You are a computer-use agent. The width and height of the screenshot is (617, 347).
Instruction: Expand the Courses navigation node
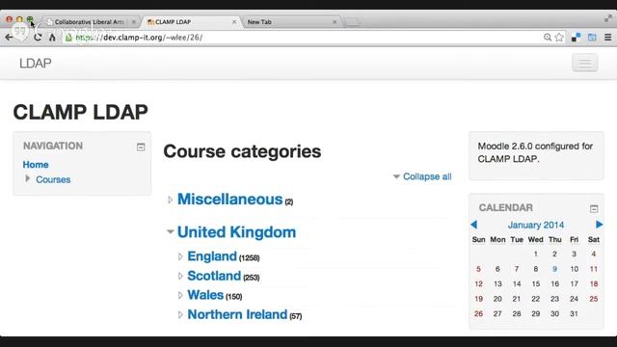click(x=27, y=178)
